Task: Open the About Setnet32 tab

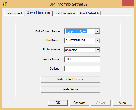Action: click(x=89, y=13)
